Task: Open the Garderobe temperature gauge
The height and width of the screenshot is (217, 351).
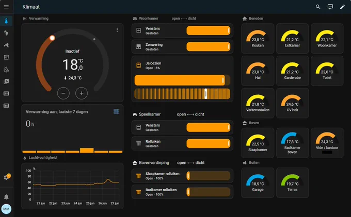Action: 292,71
